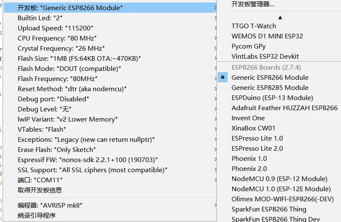Choose Generic ESP8266 Module board text
The height and width of the screenshot is (222, 341).
[270, 78]
